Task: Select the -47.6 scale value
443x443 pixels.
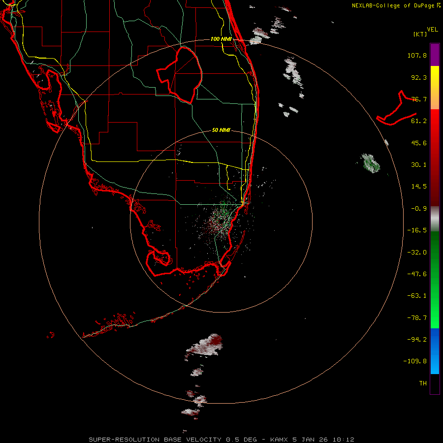Action: [x=417, y=274]
